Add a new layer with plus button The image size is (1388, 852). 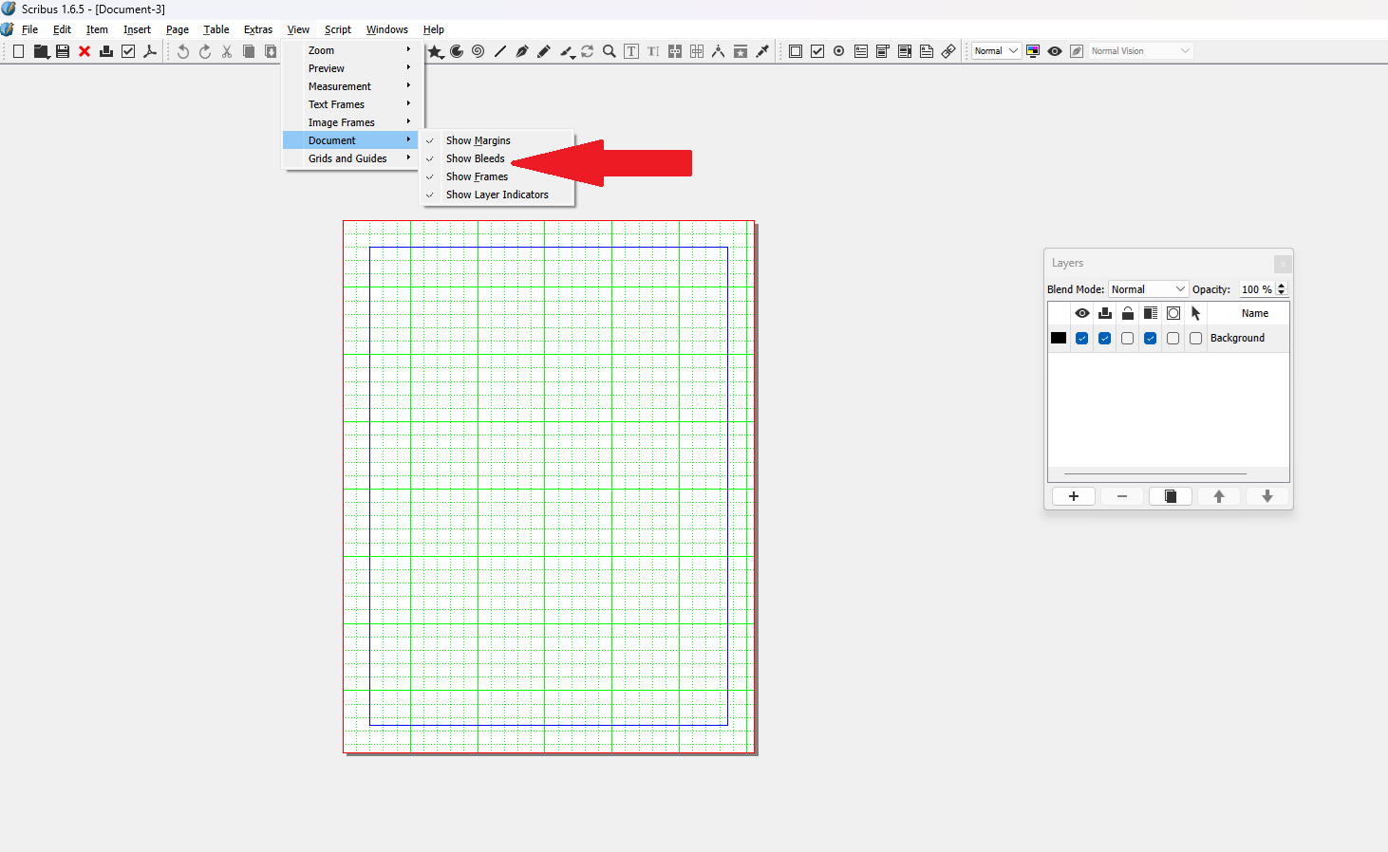click(1074, 496)
